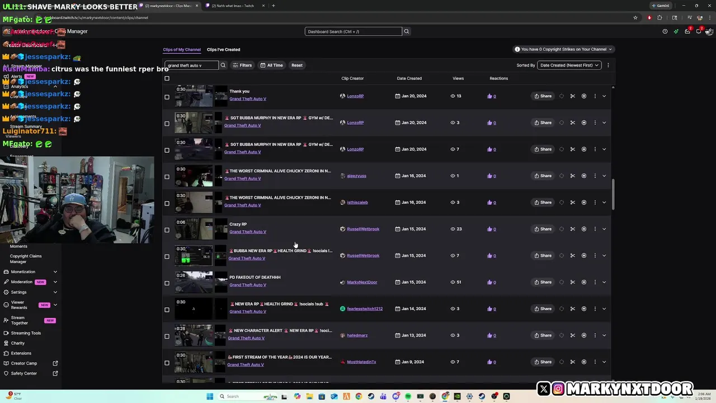Click the Reset button
The height and width of the screenshot is (403, 716).
coord(297,65)
